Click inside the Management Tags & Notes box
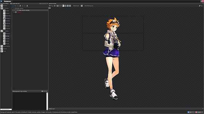204x114 pixels. (29, 101)
